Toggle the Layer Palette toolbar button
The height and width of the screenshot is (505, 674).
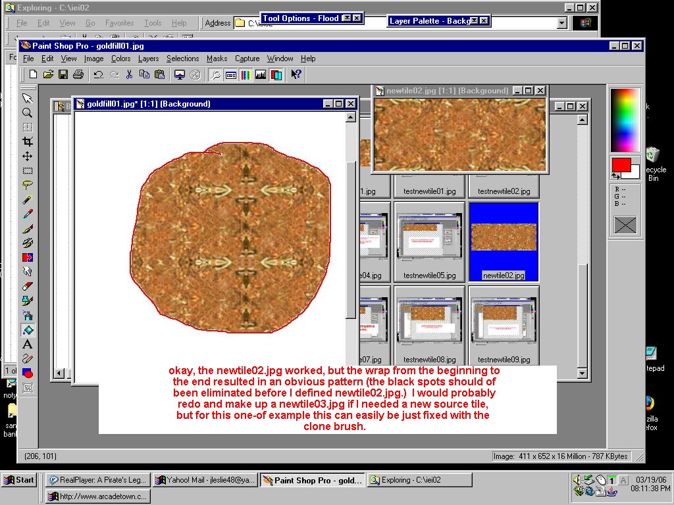[276, 75]
